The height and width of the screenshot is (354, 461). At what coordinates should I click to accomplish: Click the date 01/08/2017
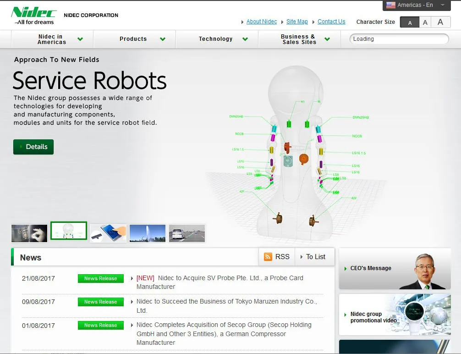(38, 326)
